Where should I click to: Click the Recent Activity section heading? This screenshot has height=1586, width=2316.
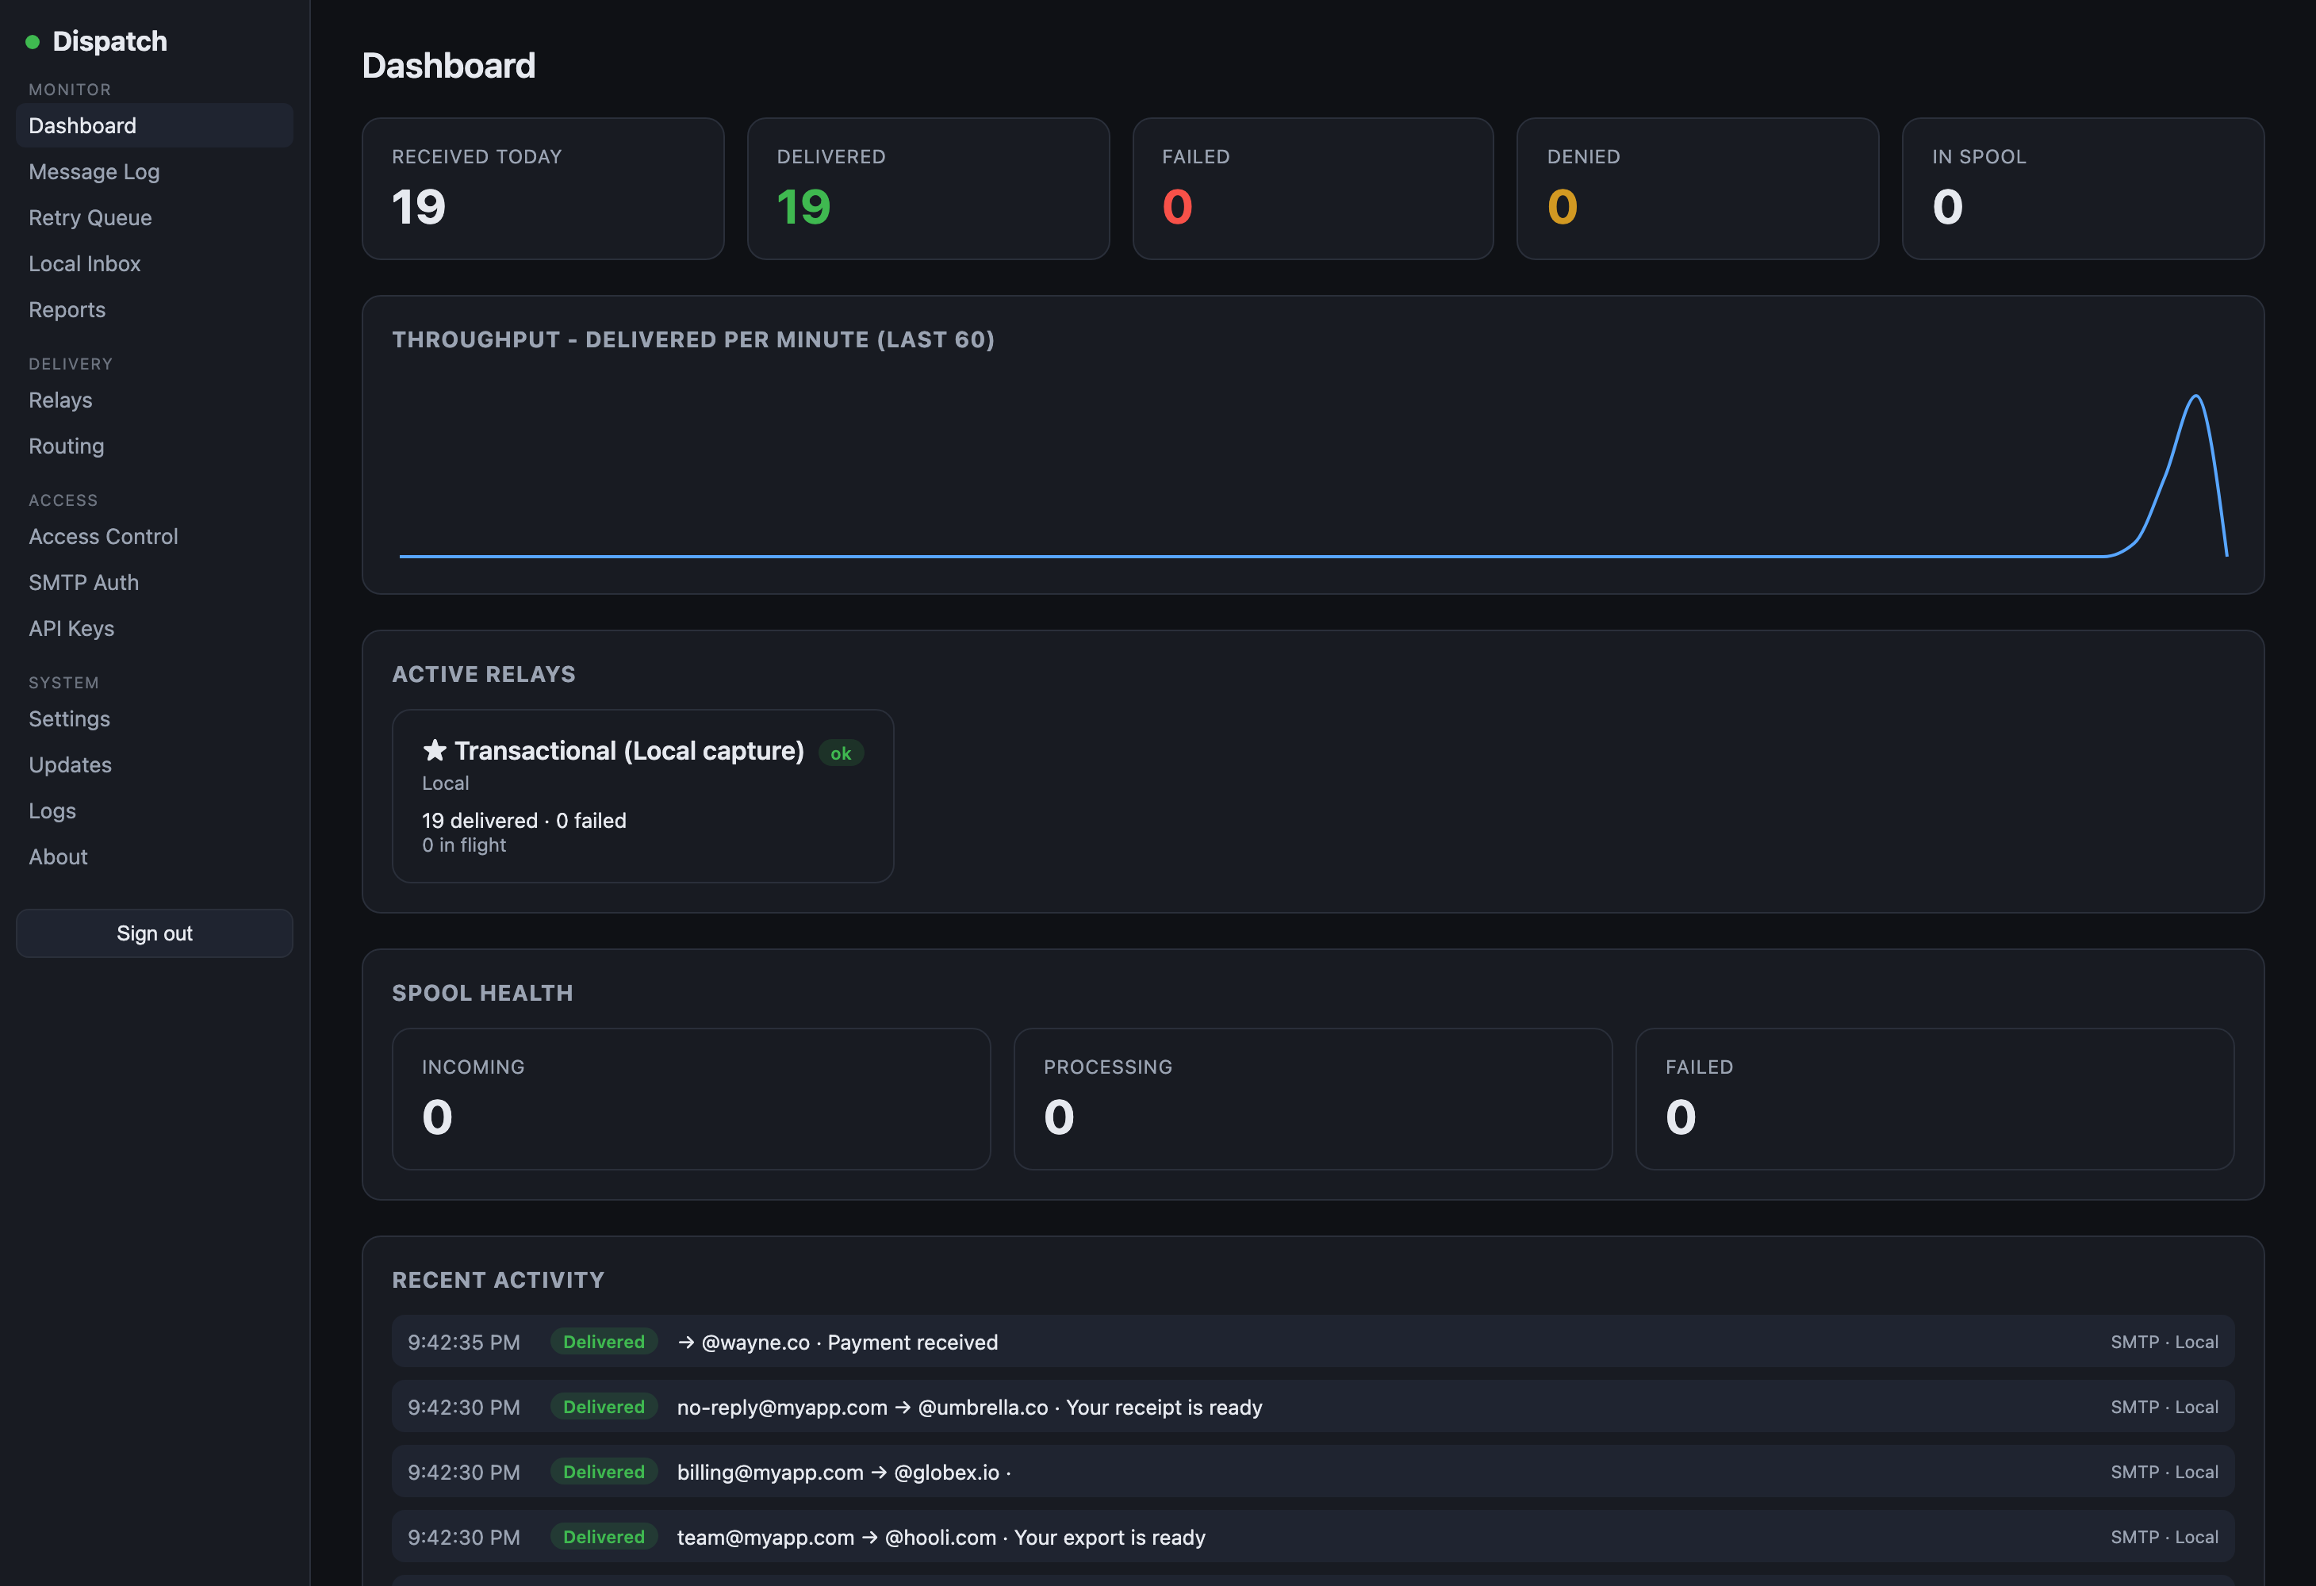pyautogui.click(x=498, y=1280)
